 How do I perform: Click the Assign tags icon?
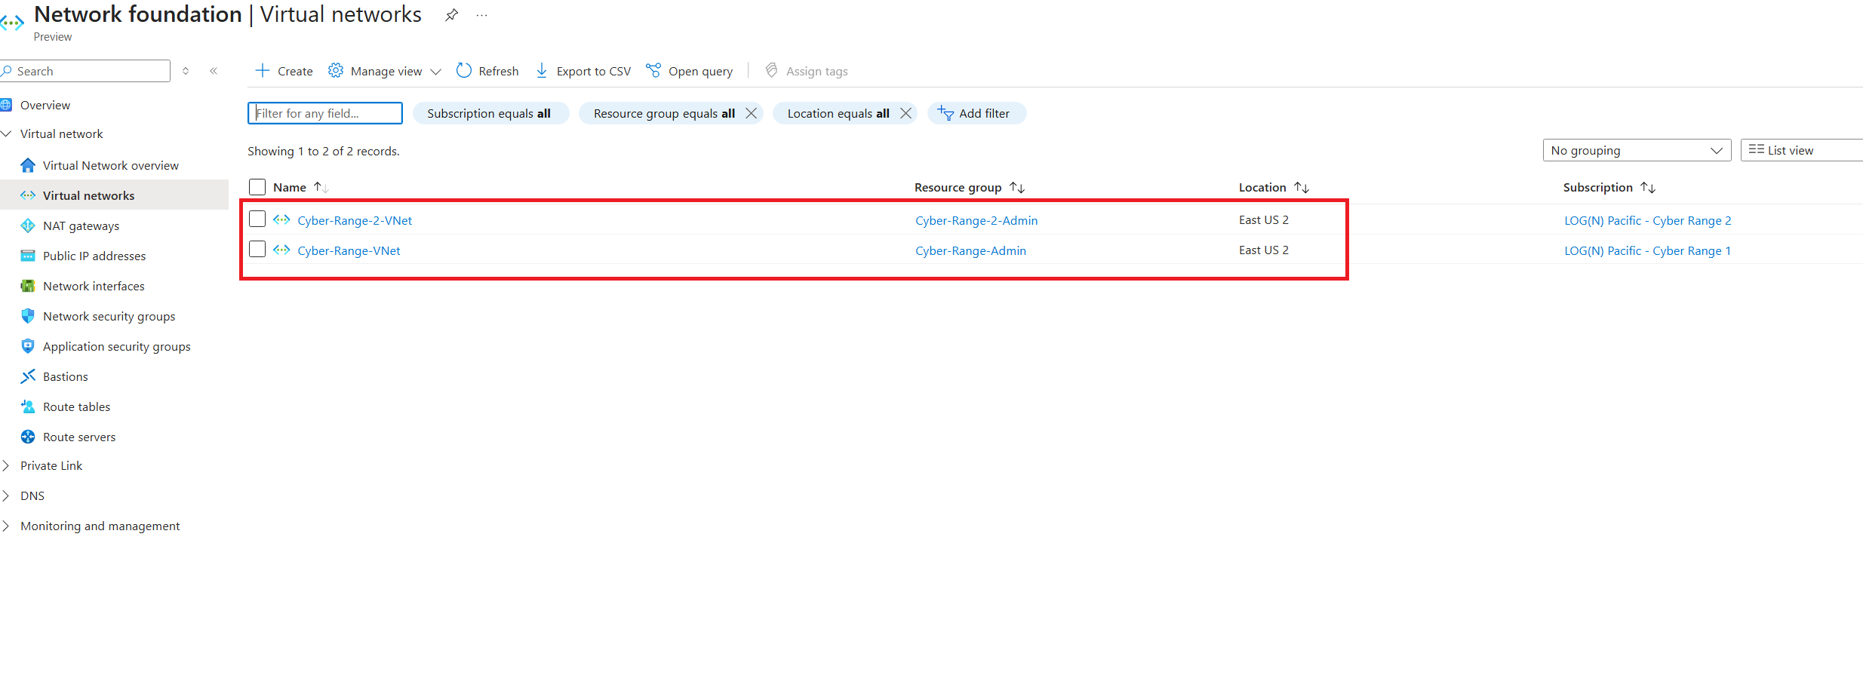click(771, 70)
